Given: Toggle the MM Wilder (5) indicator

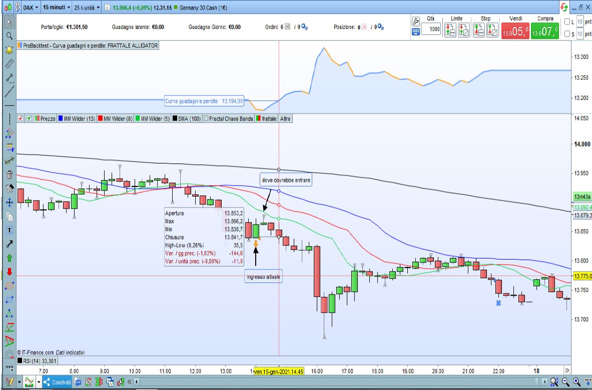Looking at the screenshot, I should (153, 118).
